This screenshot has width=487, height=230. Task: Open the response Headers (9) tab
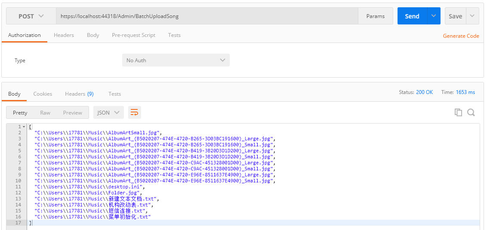pyautogui.click(x=79, y=94)
